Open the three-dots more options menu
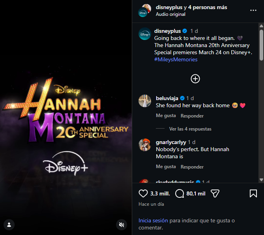The height and width of the screenshot is (235, 264). (x=253, y=10)
